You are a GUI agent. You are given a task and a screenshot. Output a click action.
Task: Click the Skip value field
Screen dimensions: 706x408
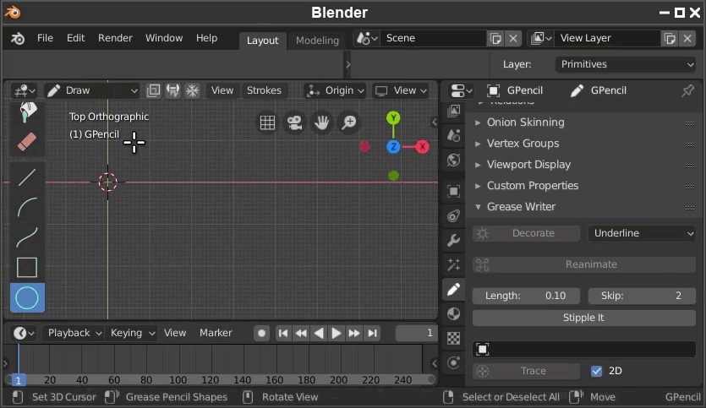(x=642, y=296)
